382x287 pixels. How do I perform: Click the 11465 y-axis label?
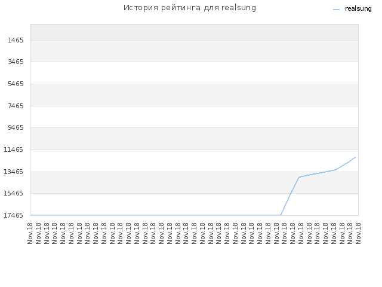click(14, 149)
